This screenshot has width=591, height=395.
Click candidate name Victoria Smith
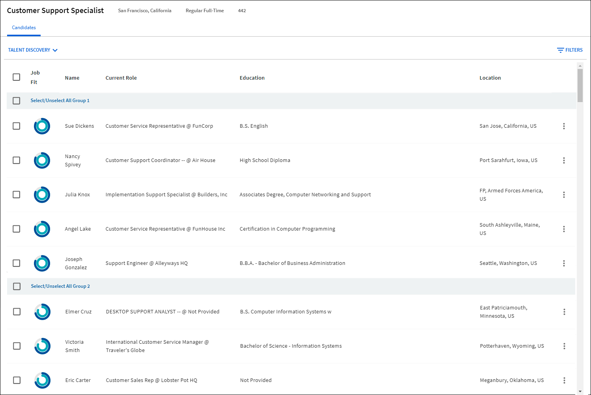pos(75,346)
